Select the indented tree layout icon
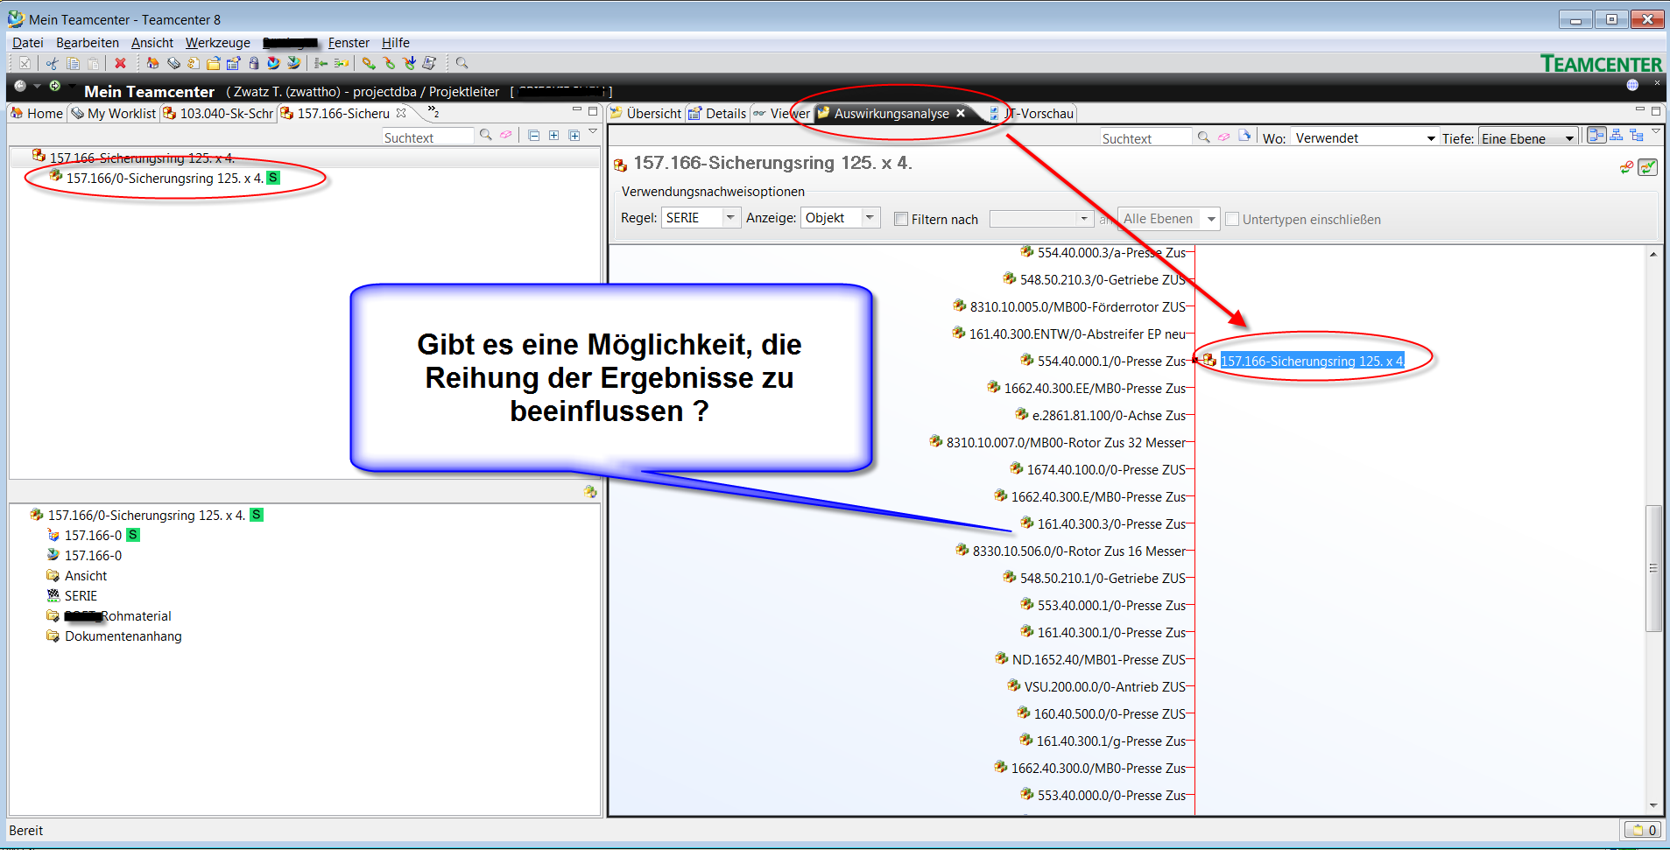This screenshot has width=1670, height=850. (x=1636, y=135)
